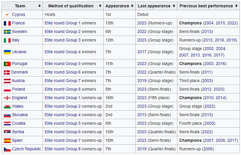The width and height of the screenshot is (241, 155).
Task: Sort table by Team column
Action: pyautogui.click(x=39, y=6)
